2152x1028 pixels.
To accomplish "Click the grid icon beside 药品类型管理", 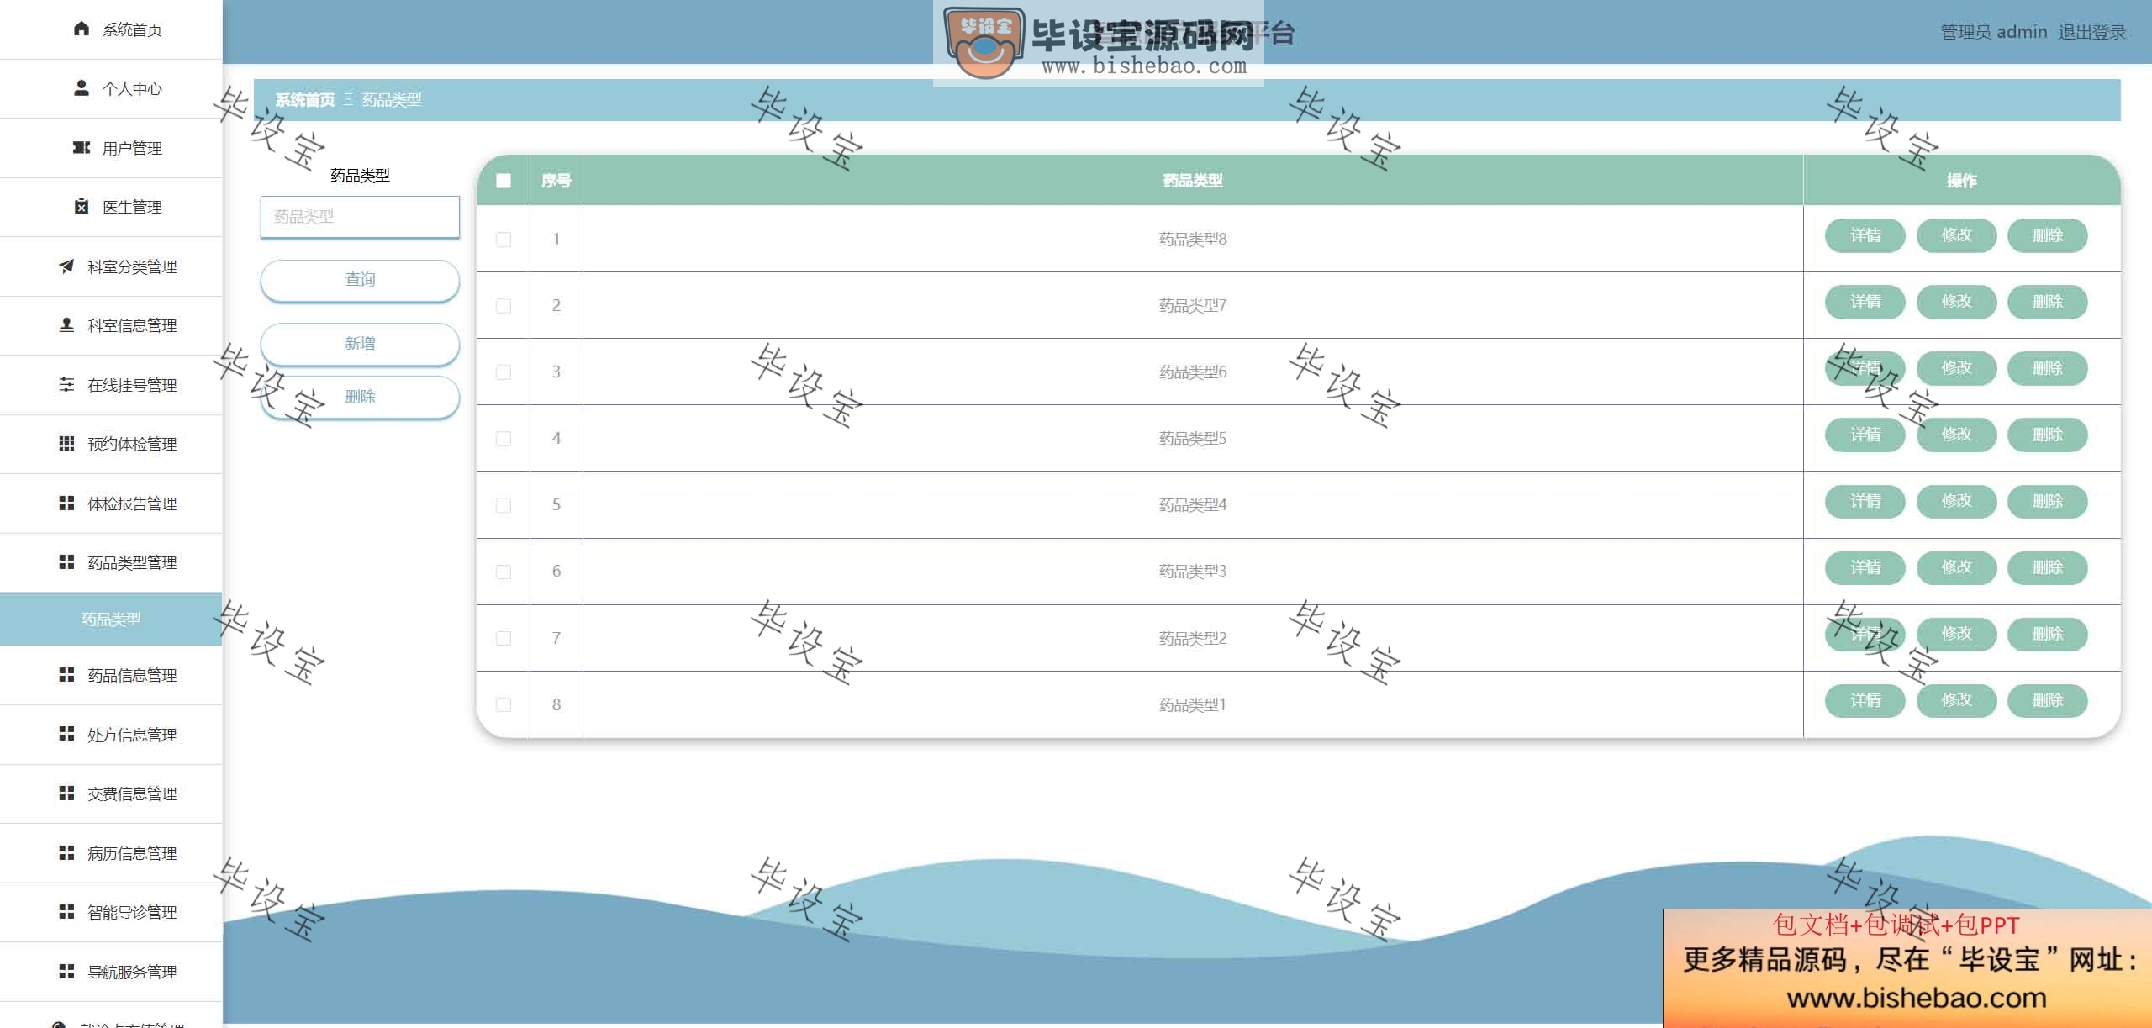I will click(x=66, y=562).
